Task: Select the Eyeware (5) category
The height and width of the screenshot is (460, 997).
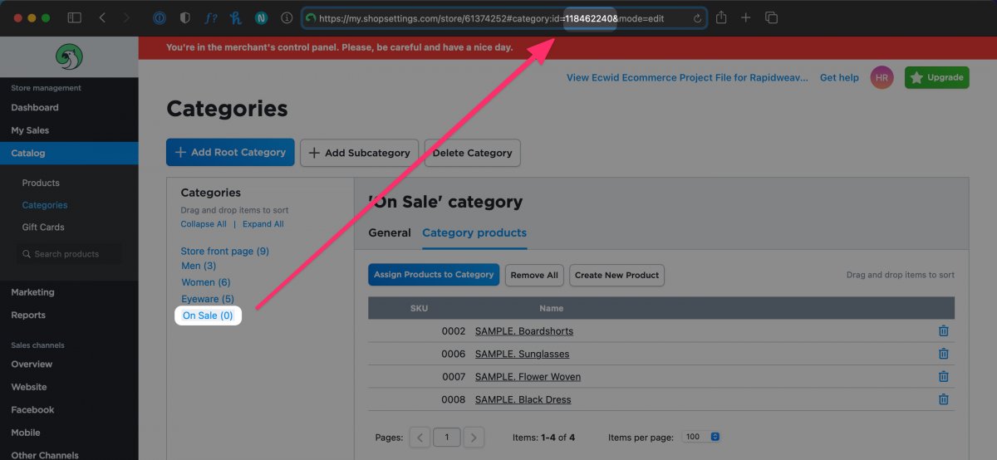Action: pos(208,299)
